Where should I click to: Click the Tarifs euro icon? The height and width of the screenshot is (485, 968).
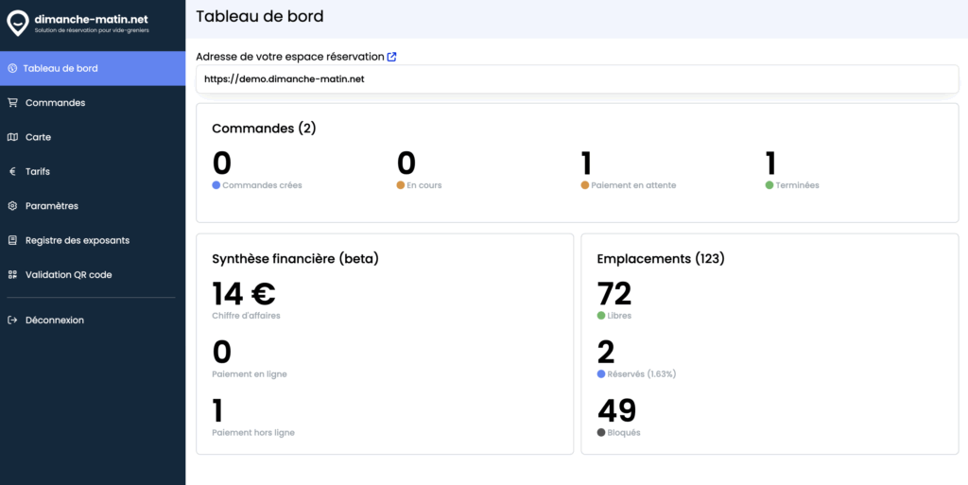coord(12,171)
